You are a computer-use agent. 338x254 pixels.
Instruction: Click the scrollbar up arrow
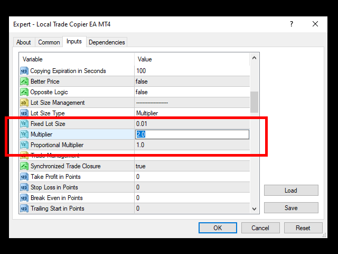coord(255,58)
